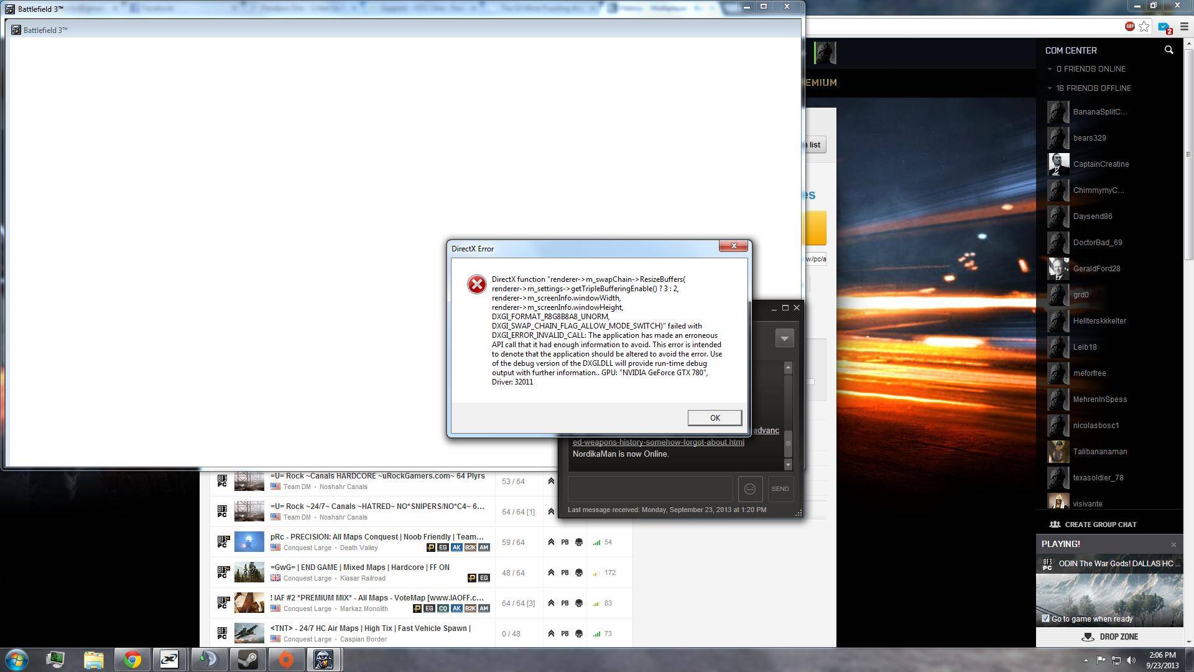
Task: Bookmark page with the star icon
Action: (x=1144, y=26)
